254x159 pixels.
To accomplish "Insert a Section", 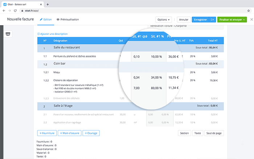I will (x=184, y=133).
